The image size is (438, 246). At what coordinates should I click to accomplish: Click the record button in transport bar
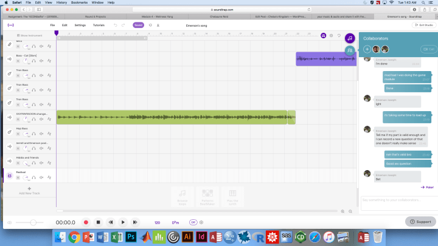pyautogui.click(x=86, y=222)
